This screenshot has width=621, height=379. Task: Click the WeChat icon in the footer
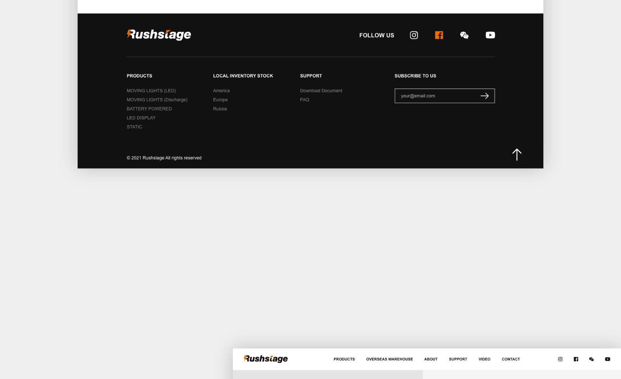coord(464,35)
